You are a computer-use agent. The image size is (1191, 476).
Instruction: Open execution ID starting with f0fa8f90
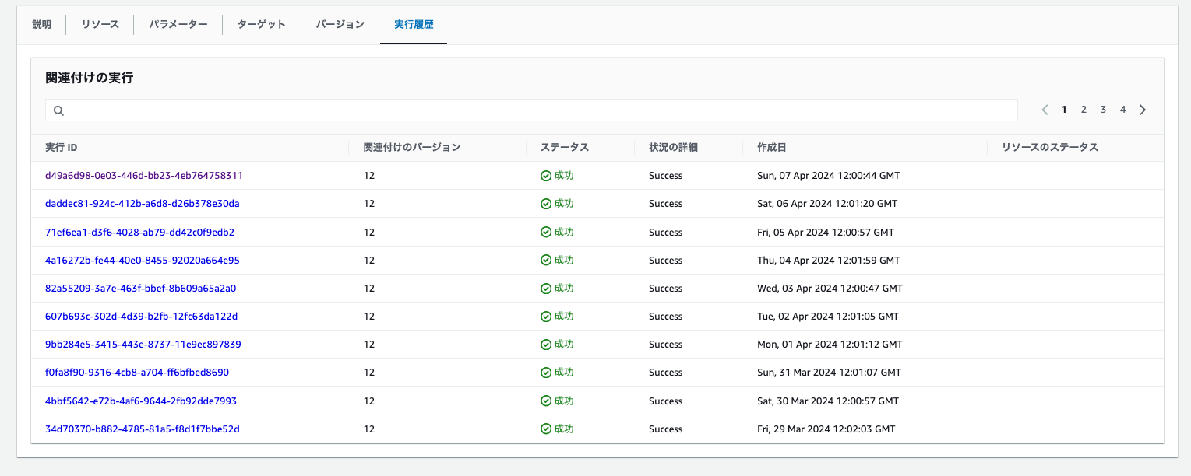click(137, 373)
